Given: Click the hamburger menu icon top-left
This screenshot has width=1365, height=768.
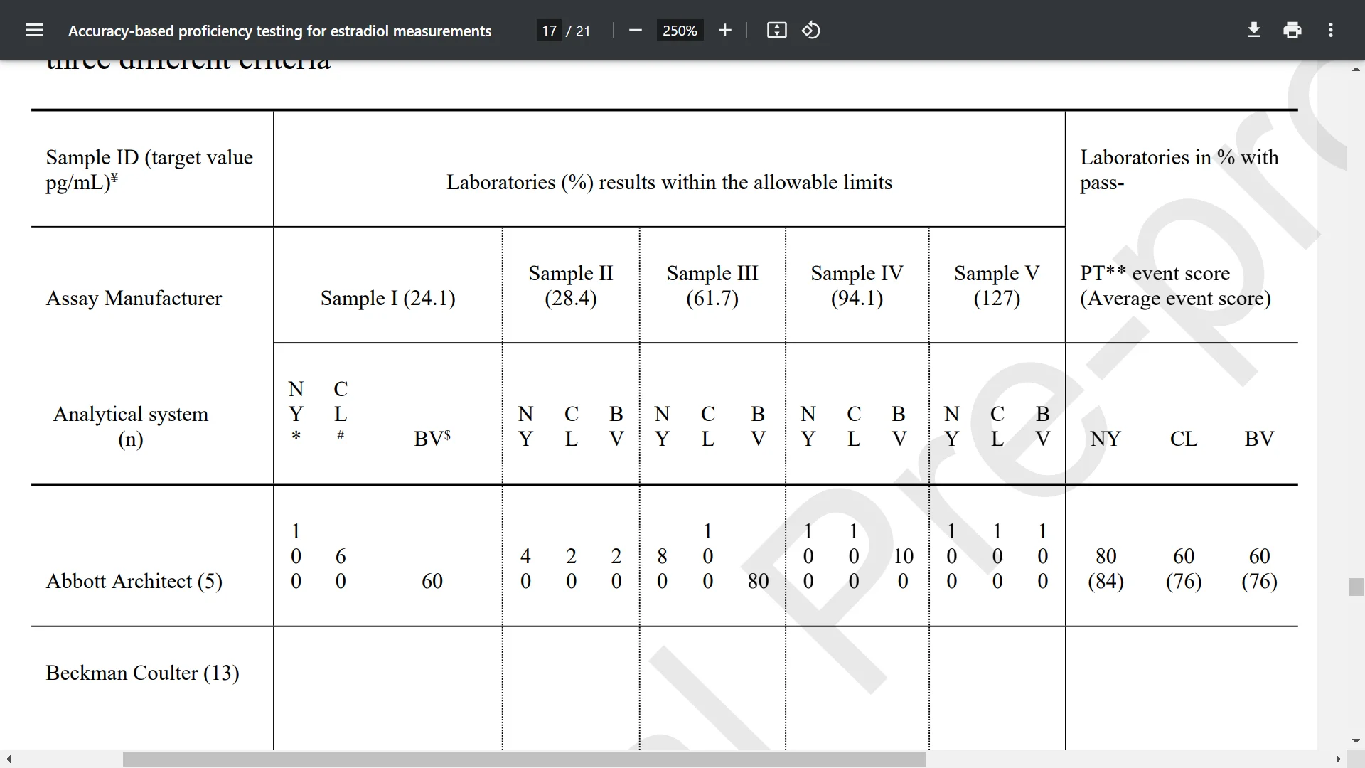Looking at the screenshot, I should click(33, 30).
